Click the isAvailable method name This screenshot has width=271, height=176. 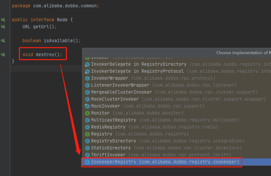pyautogui.click(x=58, y=41)
